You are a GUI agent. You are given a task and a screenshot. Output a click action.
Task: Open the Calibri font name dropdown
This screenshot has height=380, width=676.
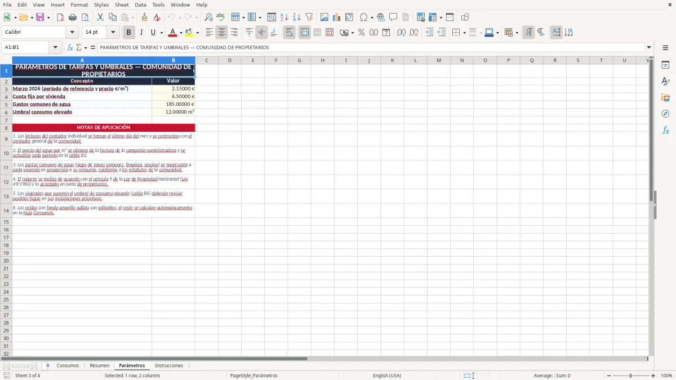pos(72,33)
